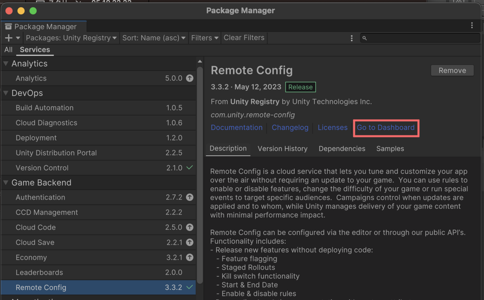Collapse the Game Backend section
Screen dimensions: 484x300
click(x=6, y=182)
